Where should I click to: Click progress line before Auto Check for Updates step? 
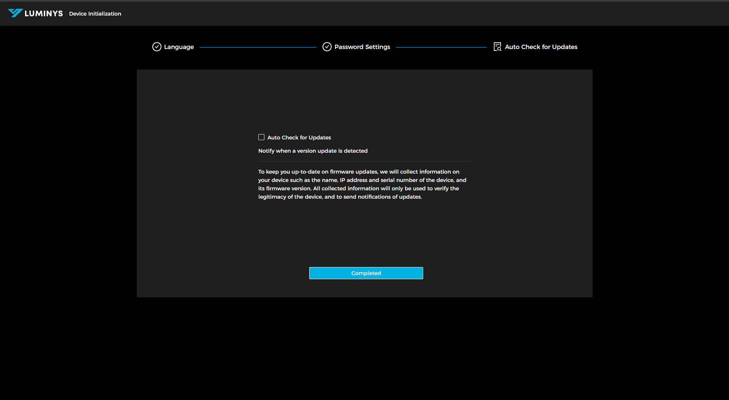click(x=441, y=47)
